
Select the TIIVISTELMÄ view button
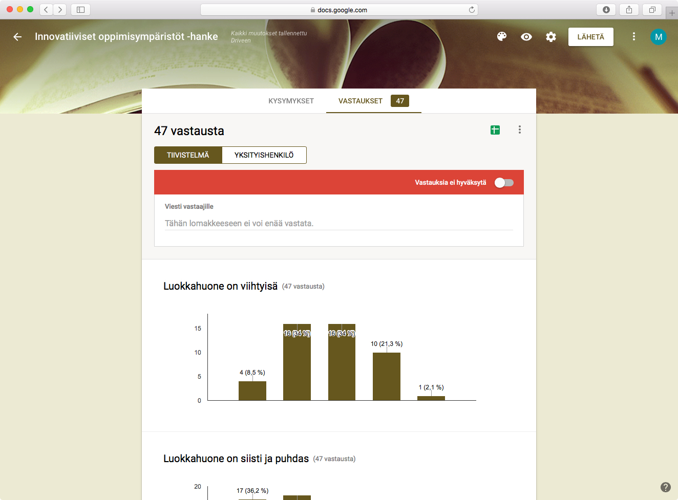tap(188, 155)
